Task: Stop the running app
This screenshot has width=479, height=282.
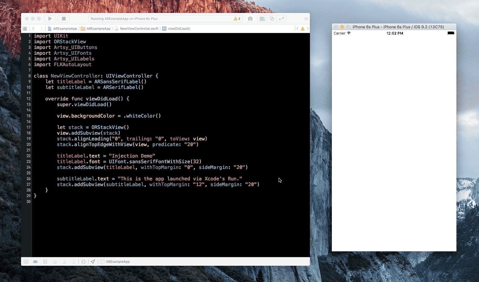Action: 64,19
